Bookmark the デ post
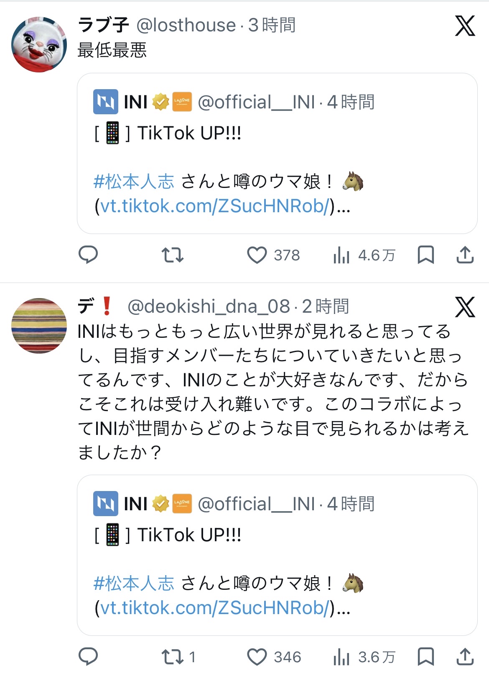The image size is (489, 684). tap(425, 656)
